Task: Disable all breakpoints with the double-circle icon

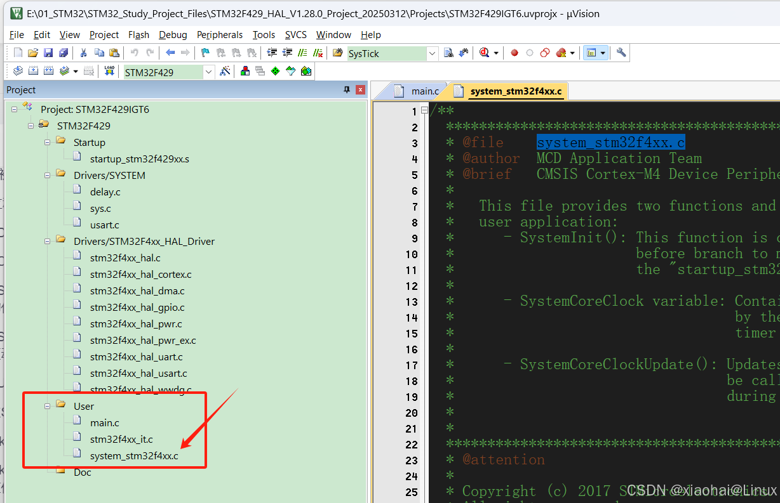Action: 545,53
